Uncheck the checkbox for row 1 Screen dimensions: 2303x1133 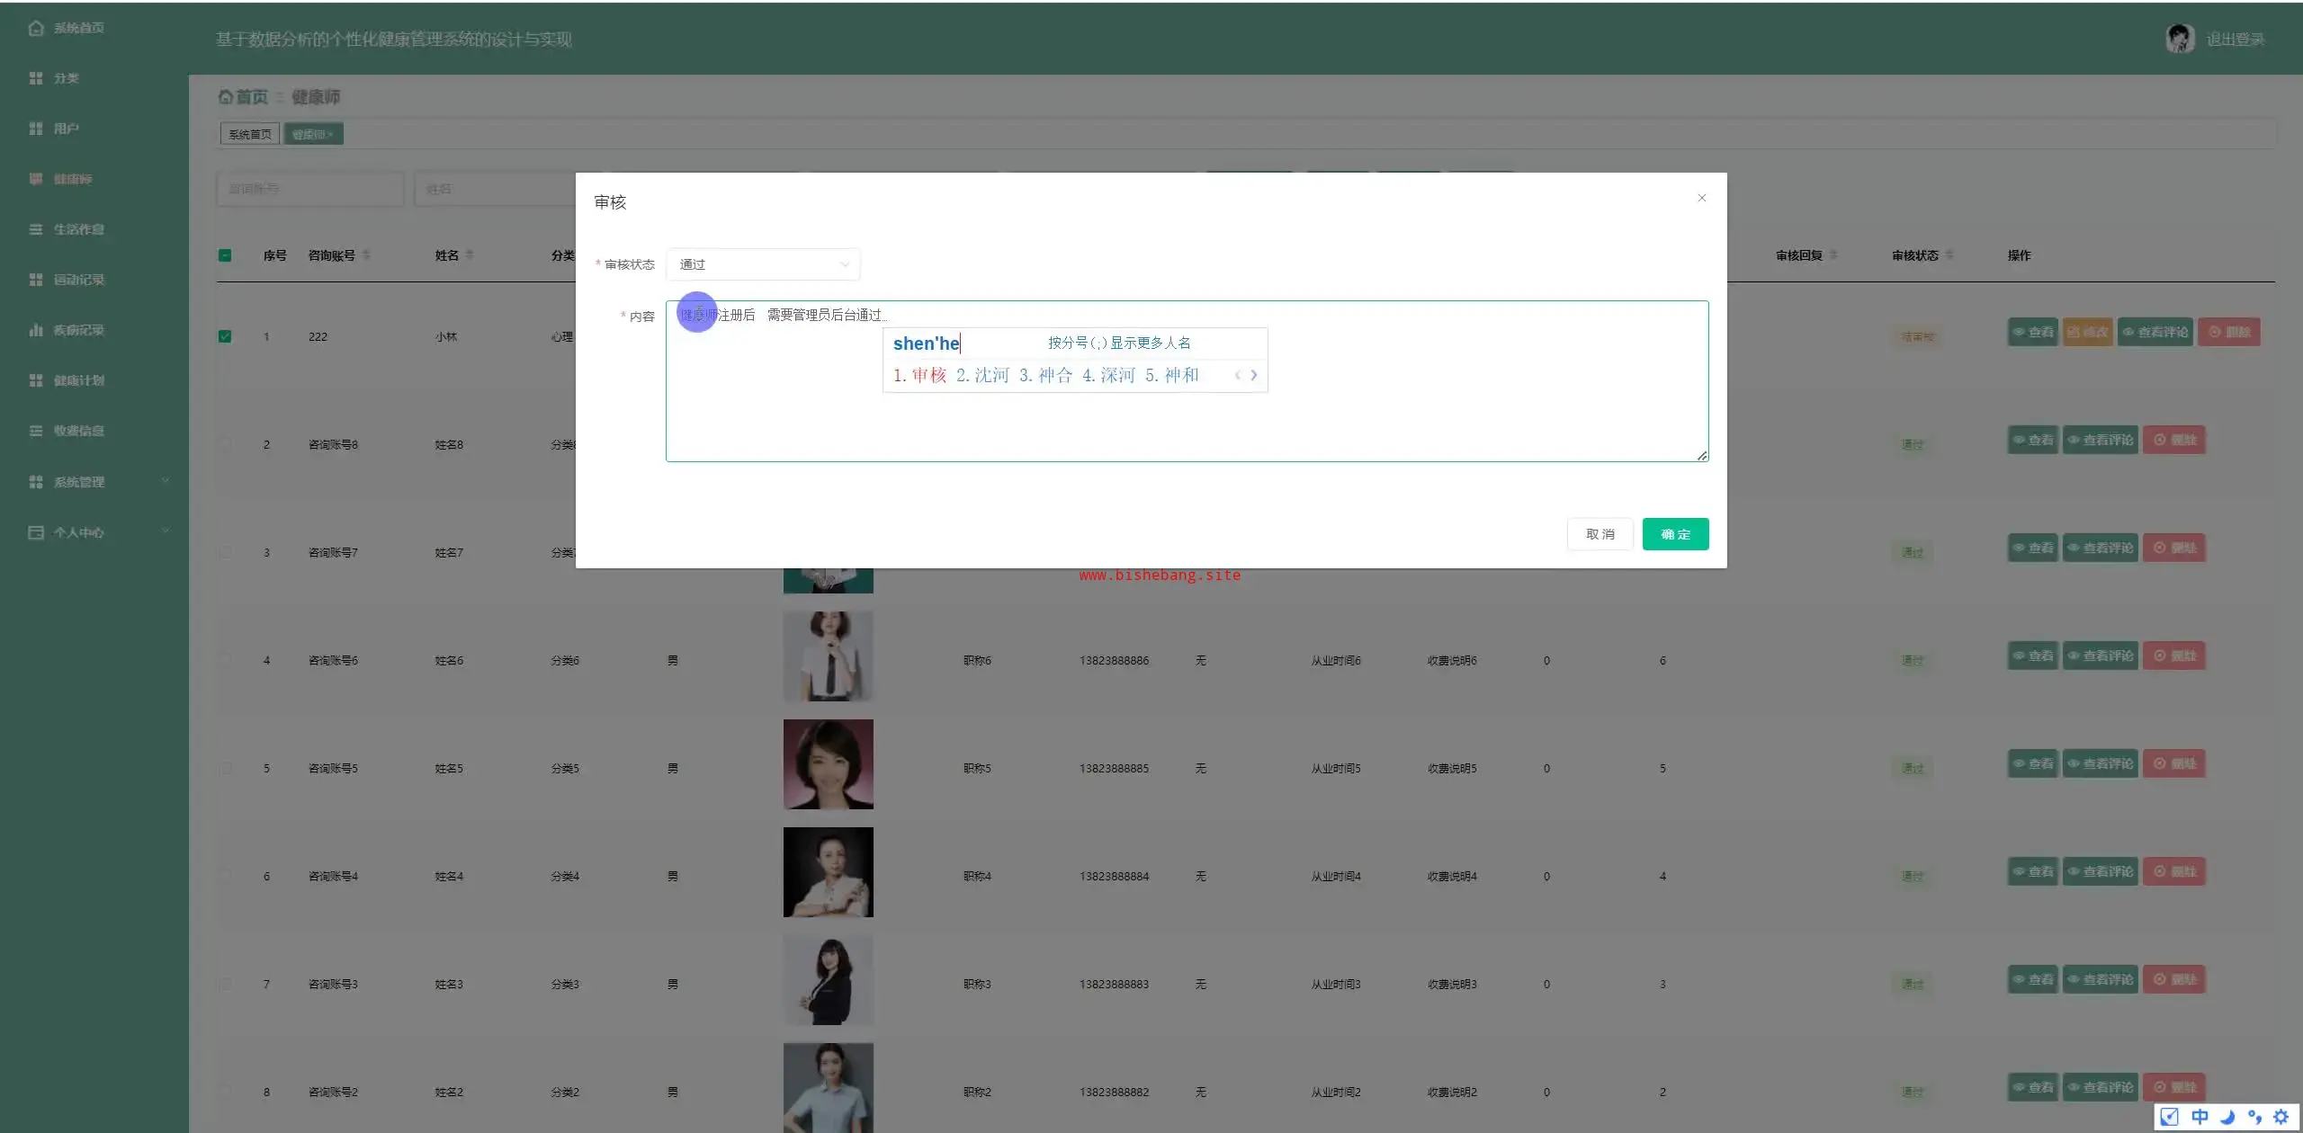coord(225,336)
